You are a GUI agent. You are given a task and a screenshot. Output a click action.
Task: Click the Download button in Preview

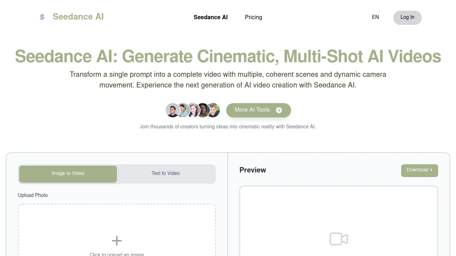(x=420, y=170)
